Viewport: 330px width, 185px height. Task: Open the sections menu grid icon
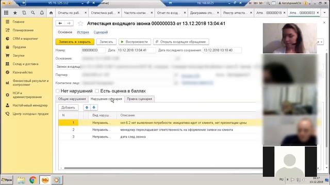6,13
